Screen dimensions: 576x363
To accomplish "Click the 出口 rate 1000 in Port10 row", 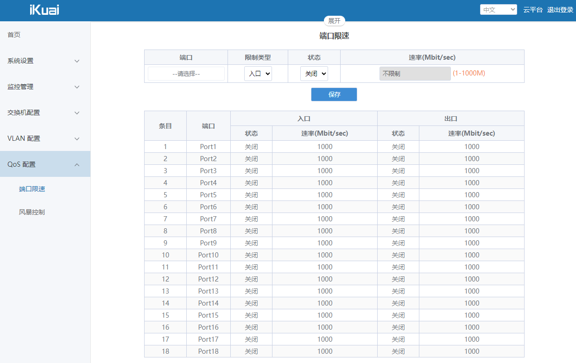I will 472,255.
